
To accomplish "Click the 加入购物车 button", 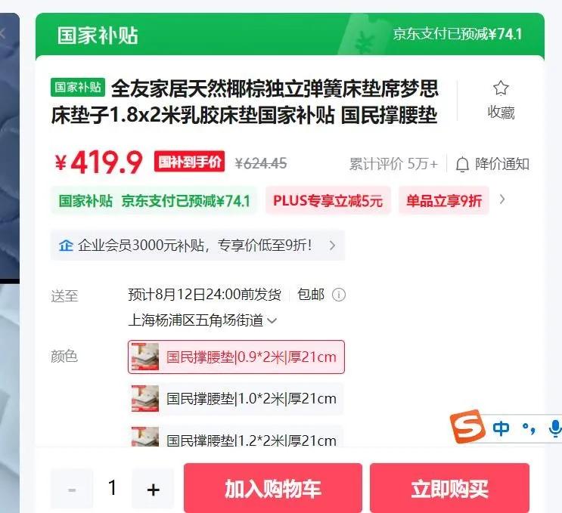I will [273, 488].
